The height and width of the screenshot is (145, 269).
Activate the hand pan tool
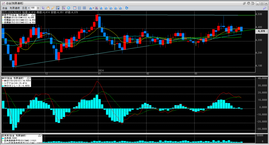pos(48,8)
